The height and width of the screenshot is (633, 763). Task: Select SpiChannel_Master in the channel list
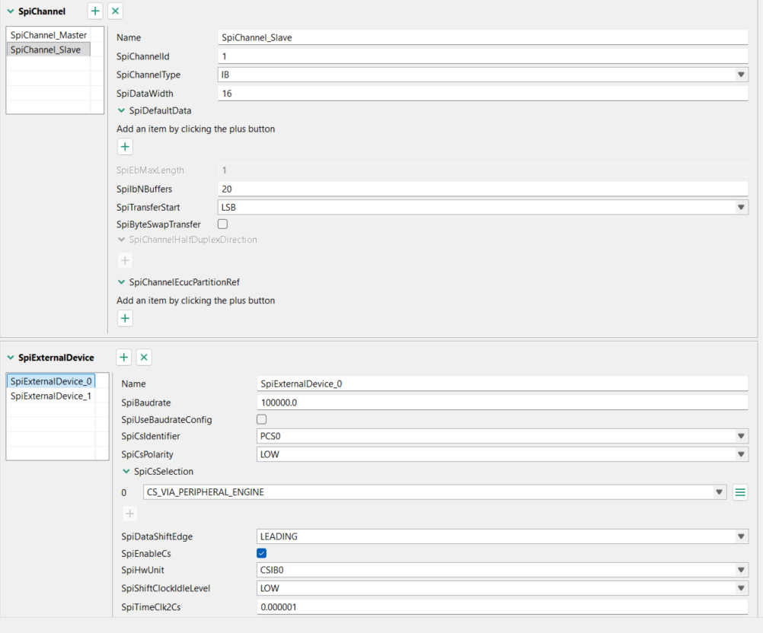tap(49, 35)
